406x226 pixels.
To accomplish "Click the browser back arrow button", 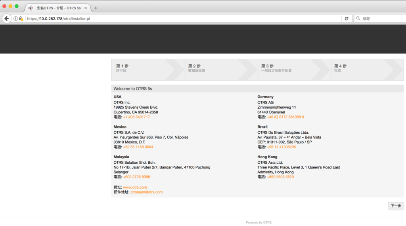I will 7,19.
